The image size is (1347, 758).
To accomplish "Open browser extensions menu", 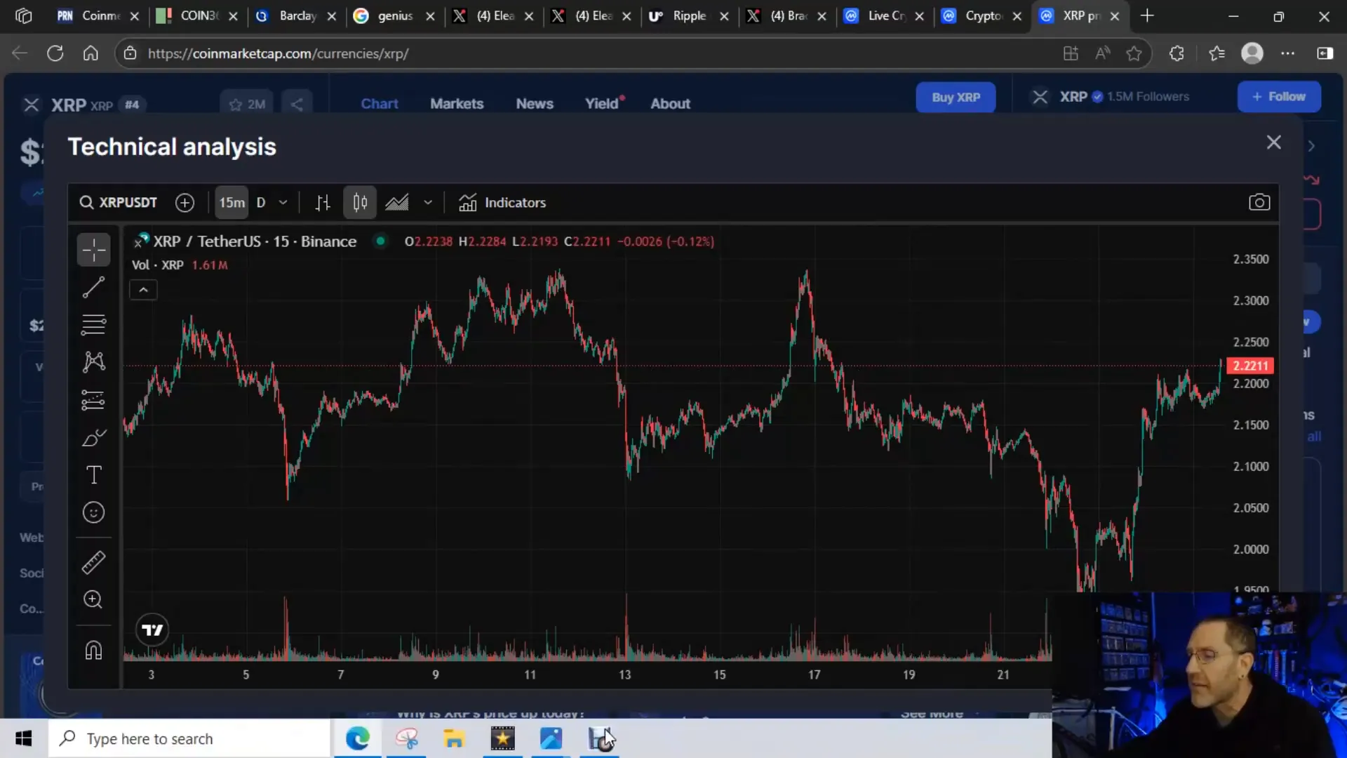I will [x=1177, y=53].
